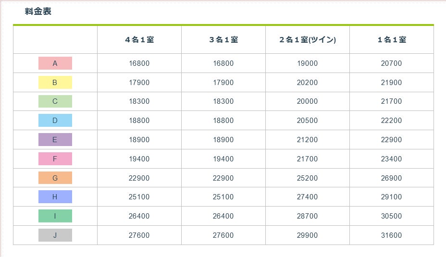Click the 25200 twin price cell

[307, 178]
